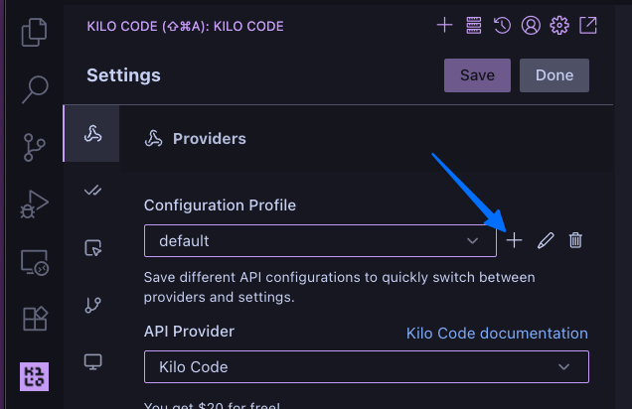Click the Done button
Image resolution: width=632 pixels, height=409 pixels.
point(553,75)
